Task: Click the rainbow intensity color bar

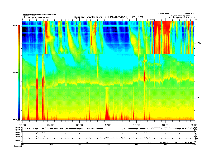Action: 19,72
